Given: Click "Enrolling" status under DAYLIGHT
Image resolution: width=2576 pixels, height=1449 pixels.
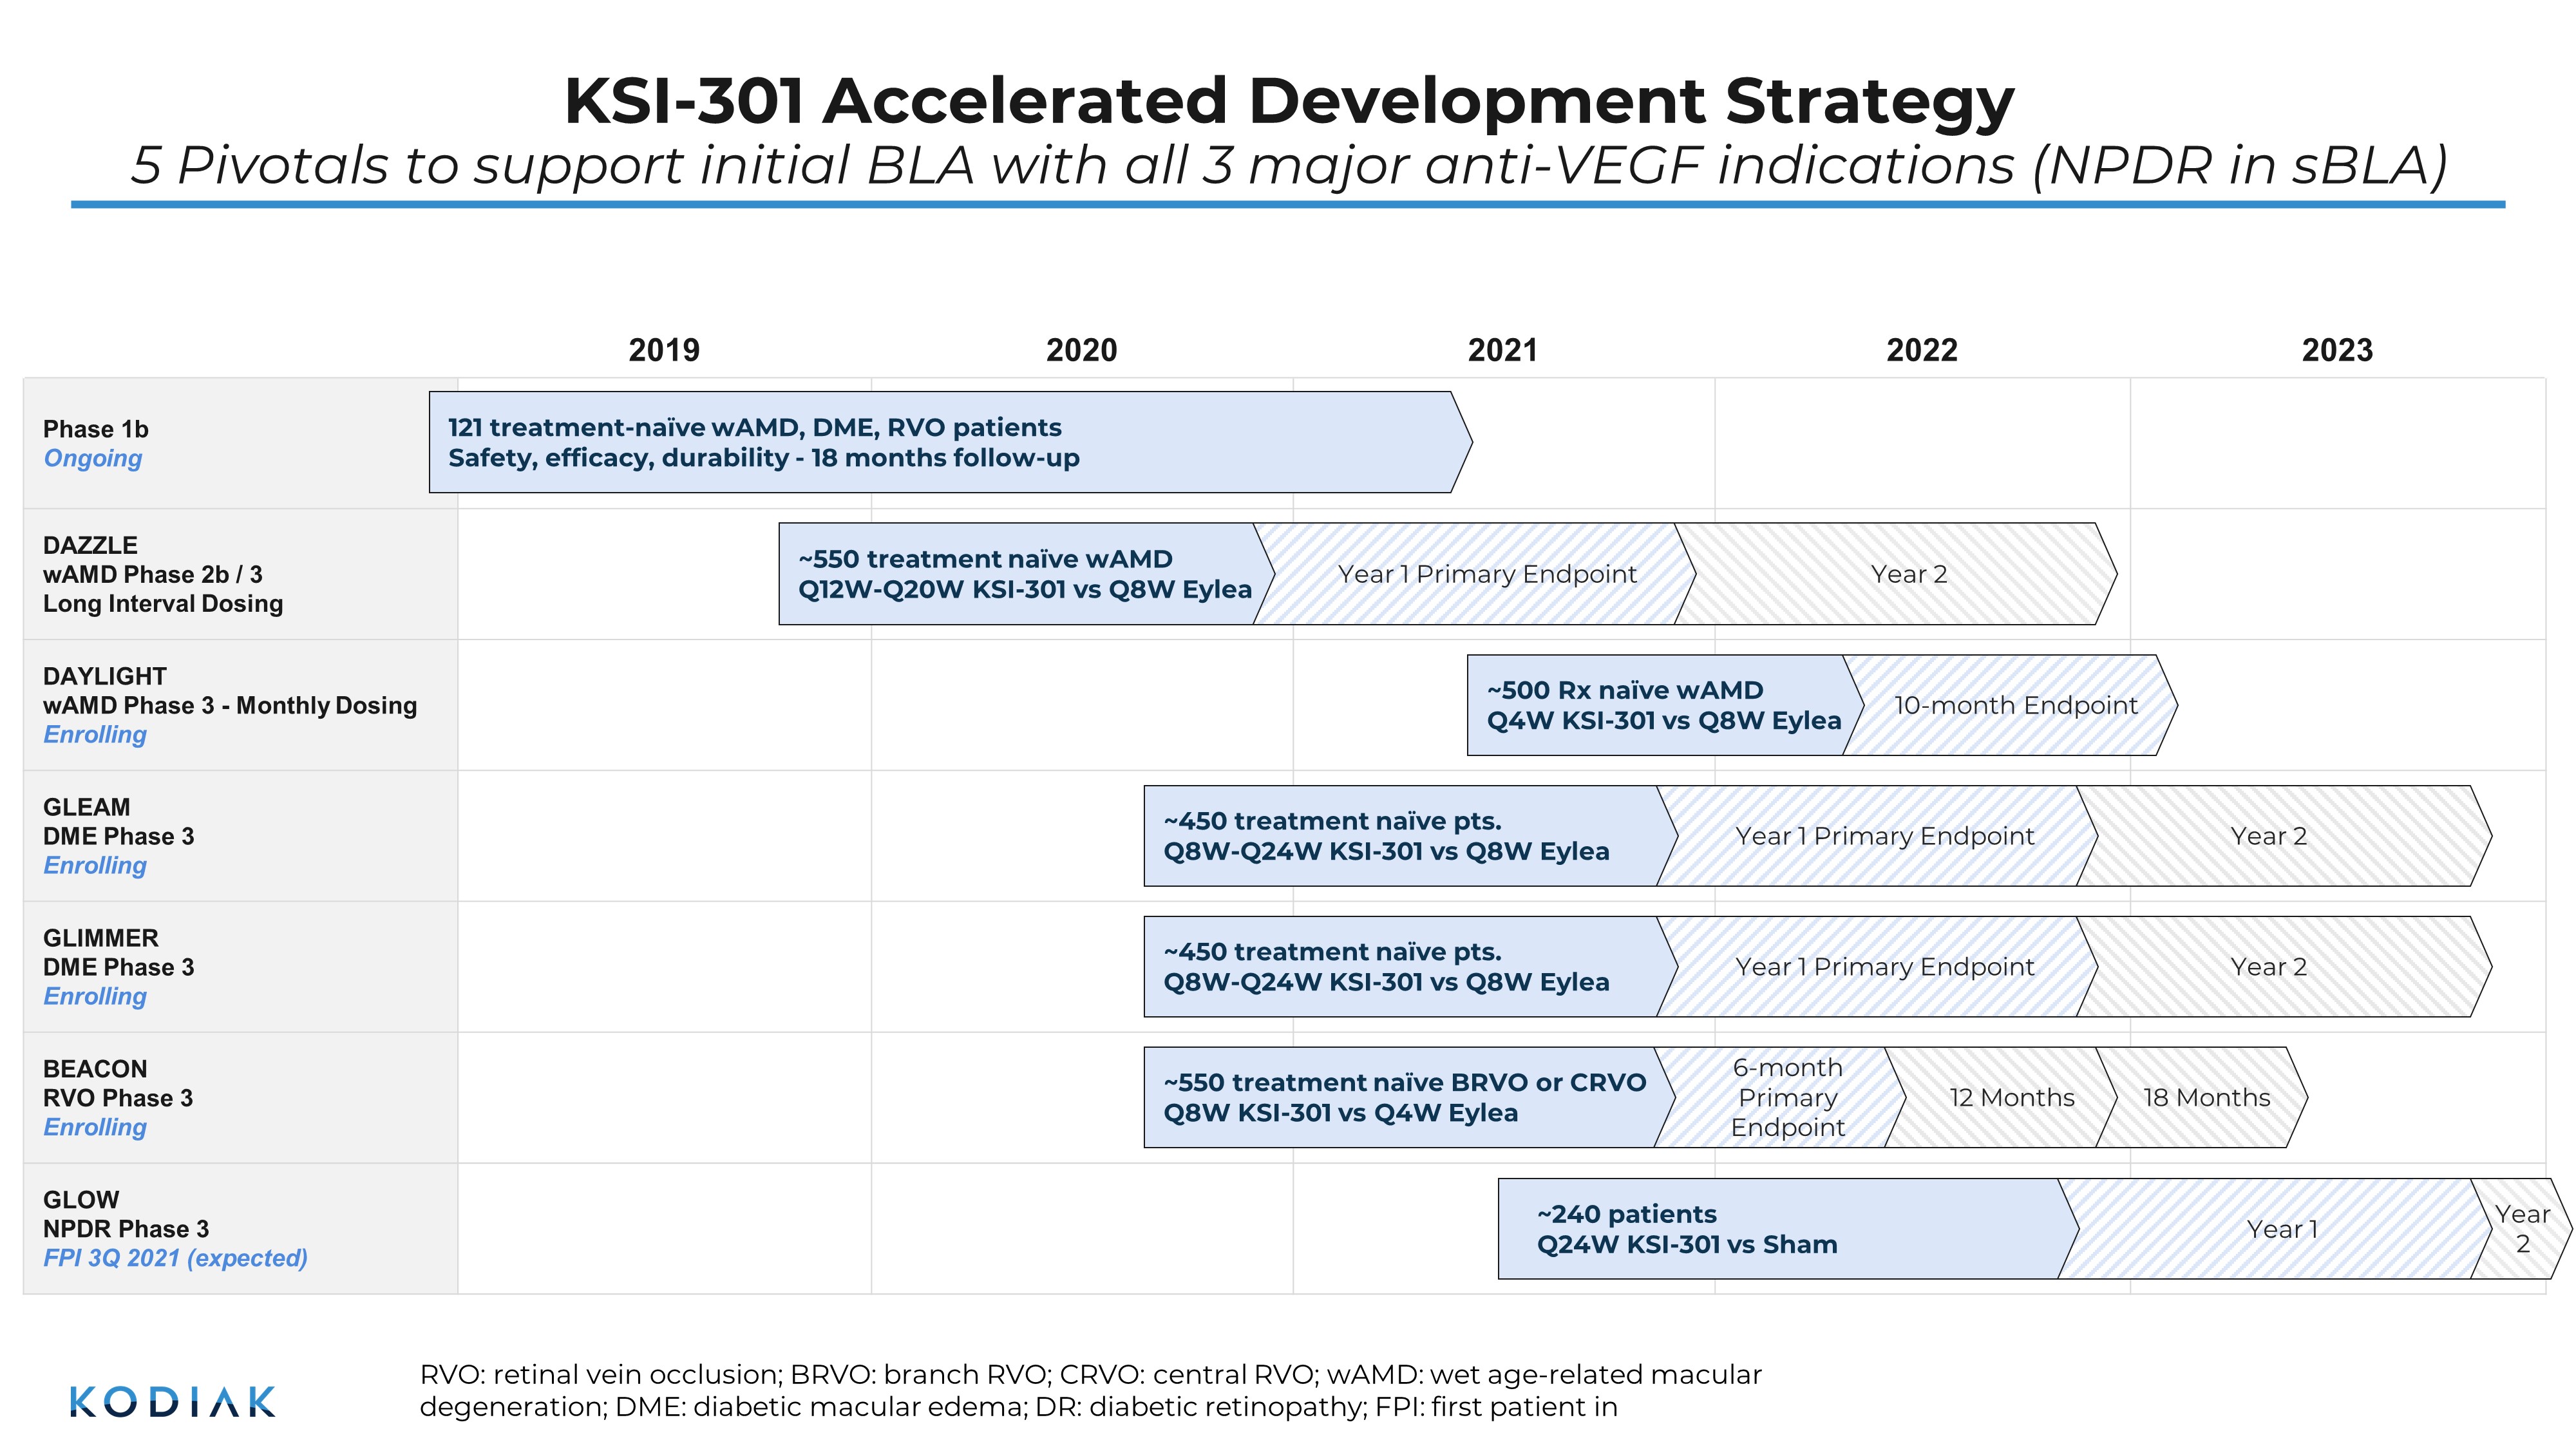Looking at the screenshot, I should point(95,734).
